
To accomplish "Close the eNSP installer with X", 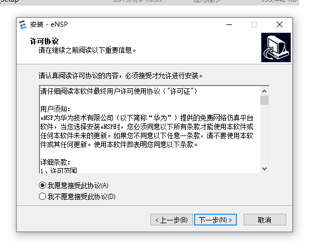I will point(280,24).
